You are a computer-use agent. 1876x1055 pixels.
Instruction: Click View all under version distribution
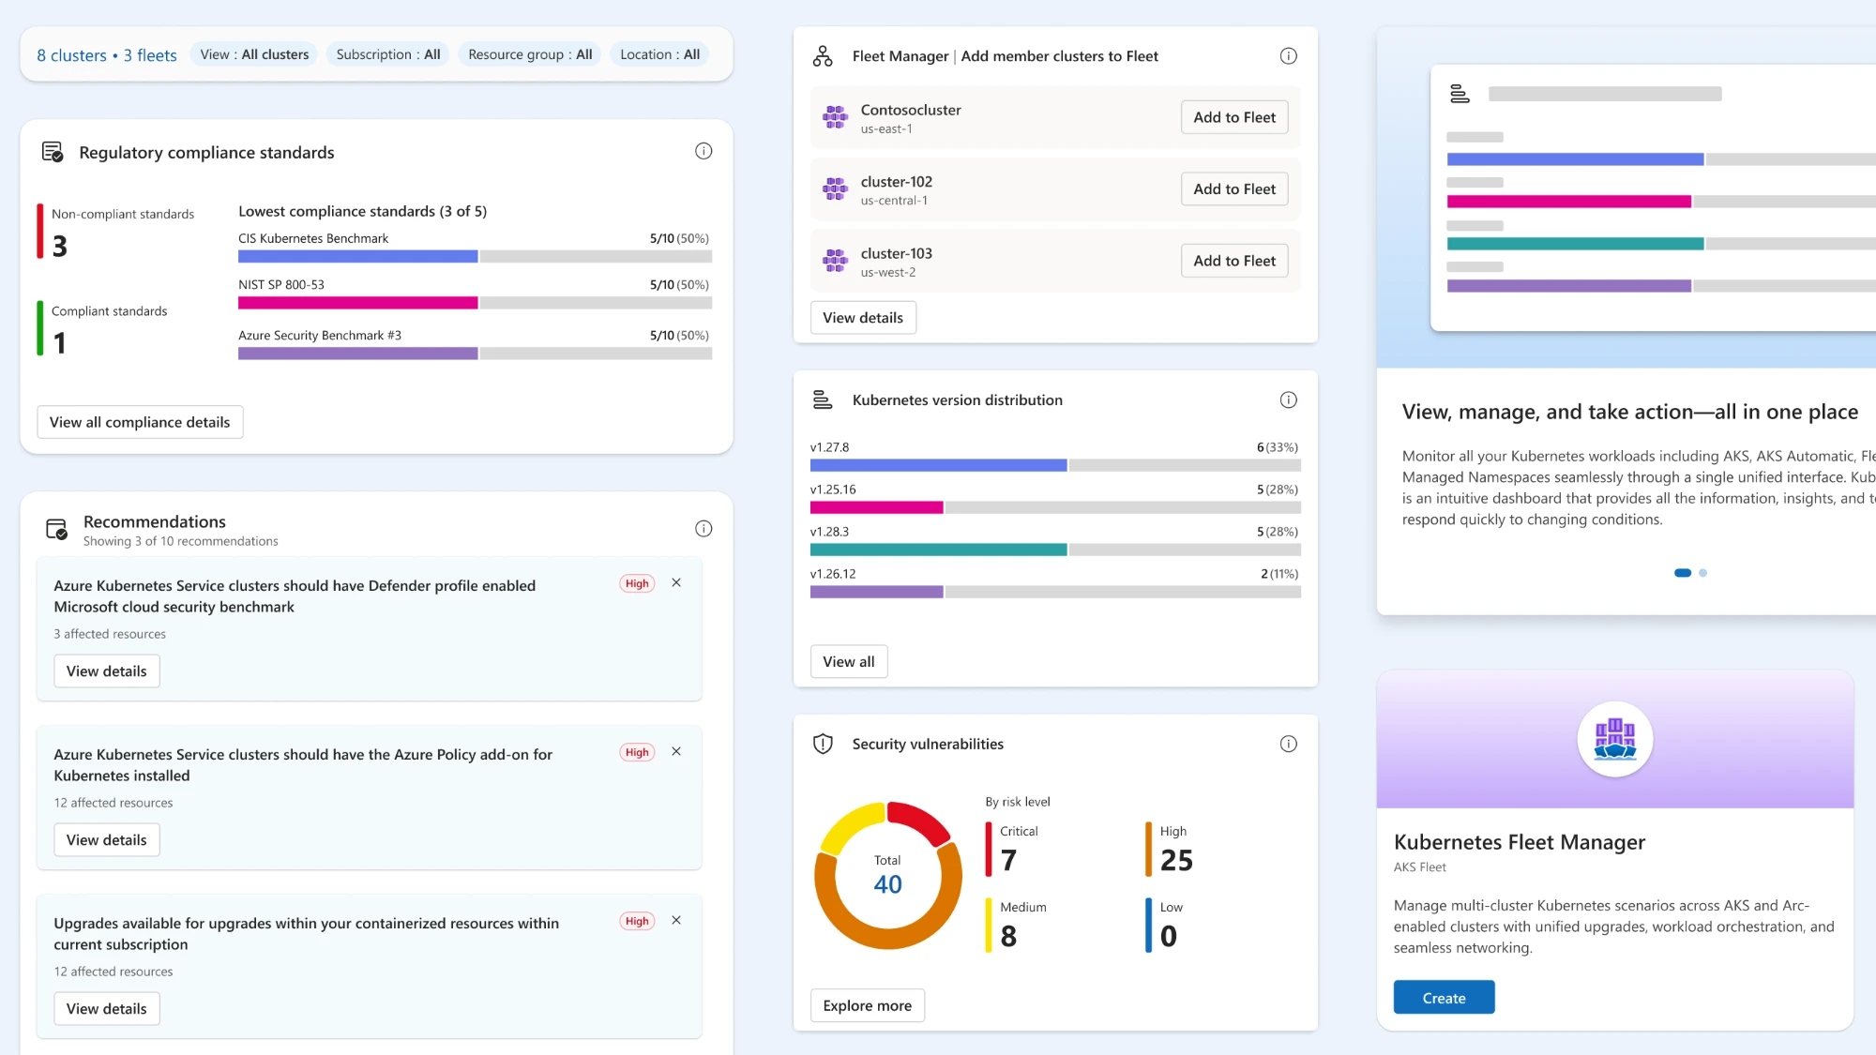[849, 662]
